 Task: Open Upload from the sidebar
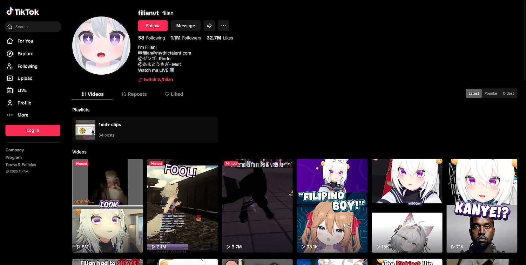pyautogui.click(x=25, y=78)
